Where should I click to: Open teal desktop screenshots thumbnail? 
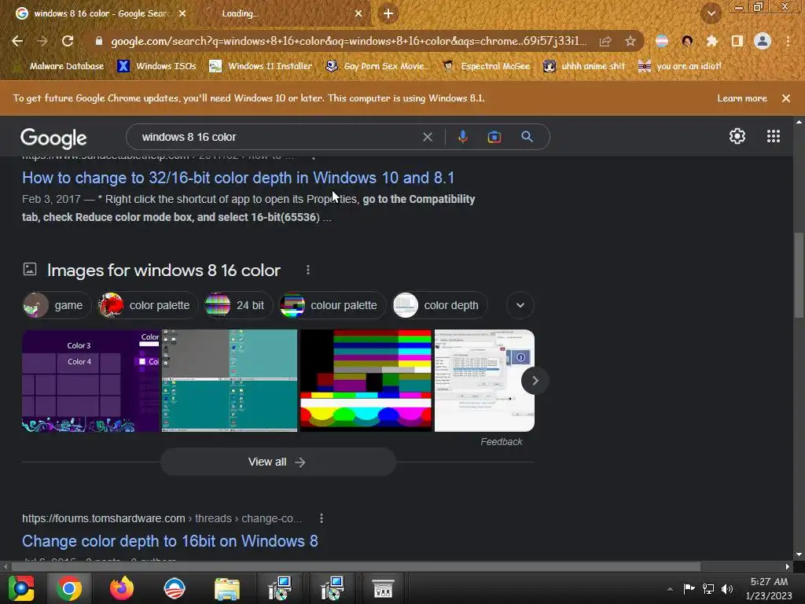pos(230,381)
